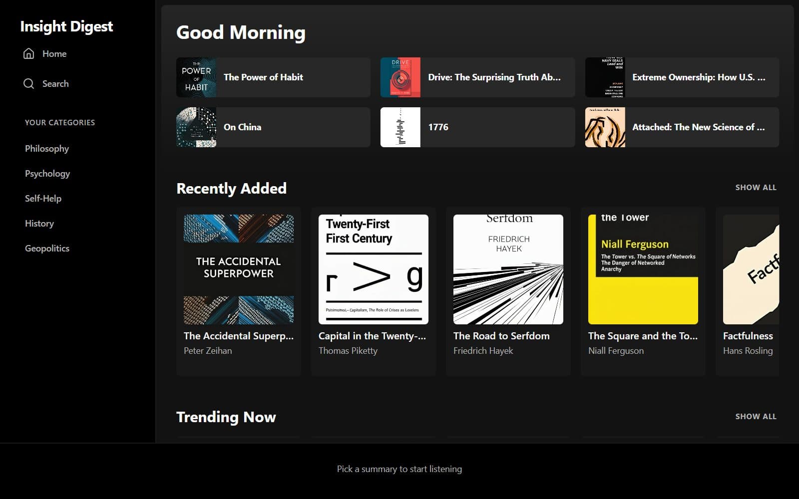Viewport: 799px width, 499px height.
Task: Click the Good Morning heading
Action: pos(241,32)
